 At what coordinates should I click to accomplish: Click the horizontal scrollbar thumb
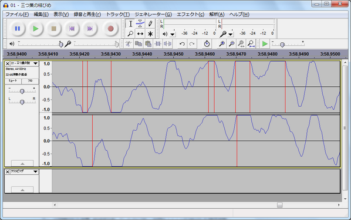coord(279,205)
